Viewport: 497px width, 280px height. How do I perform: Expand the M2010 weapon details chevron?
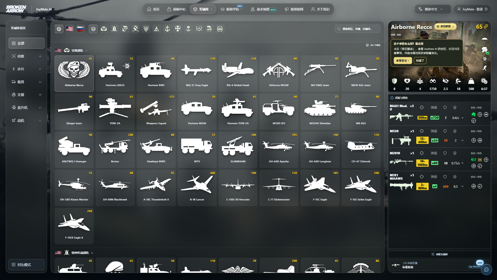point(462,163)
